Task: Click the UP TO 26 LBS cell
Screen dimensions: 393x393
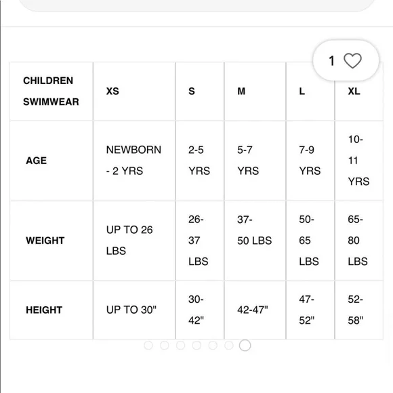Action: tap(134, 241)
